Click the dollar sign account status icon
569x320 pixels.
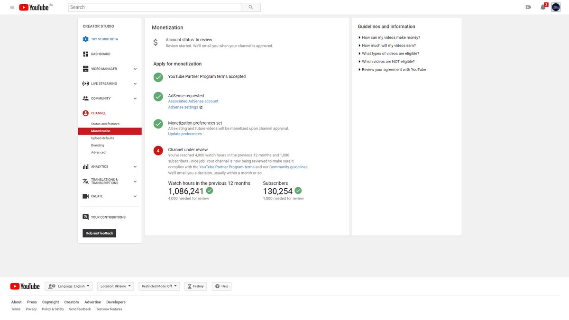point(156,43)
